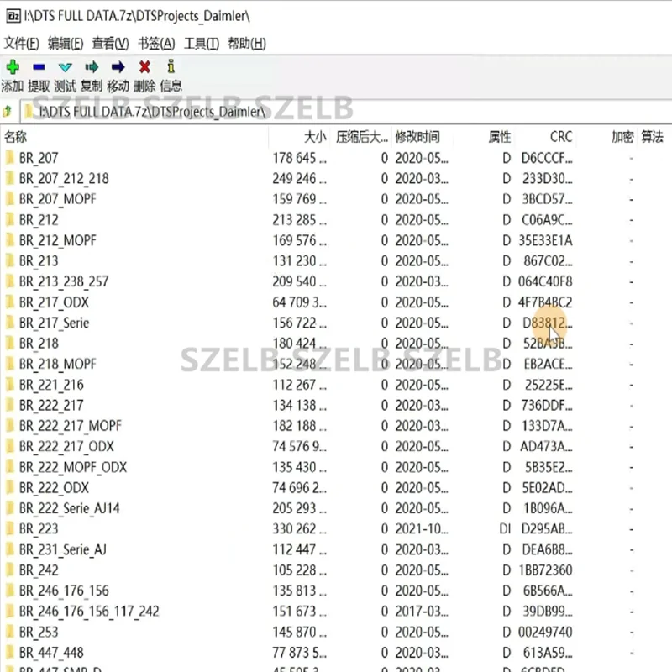Sort by the 修改时间 column header

click(x=417, y=137)
